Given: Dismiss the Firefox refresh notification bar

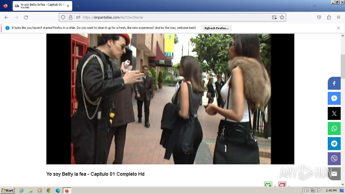Looking at the screenshot, I should (x=339, y=28).
